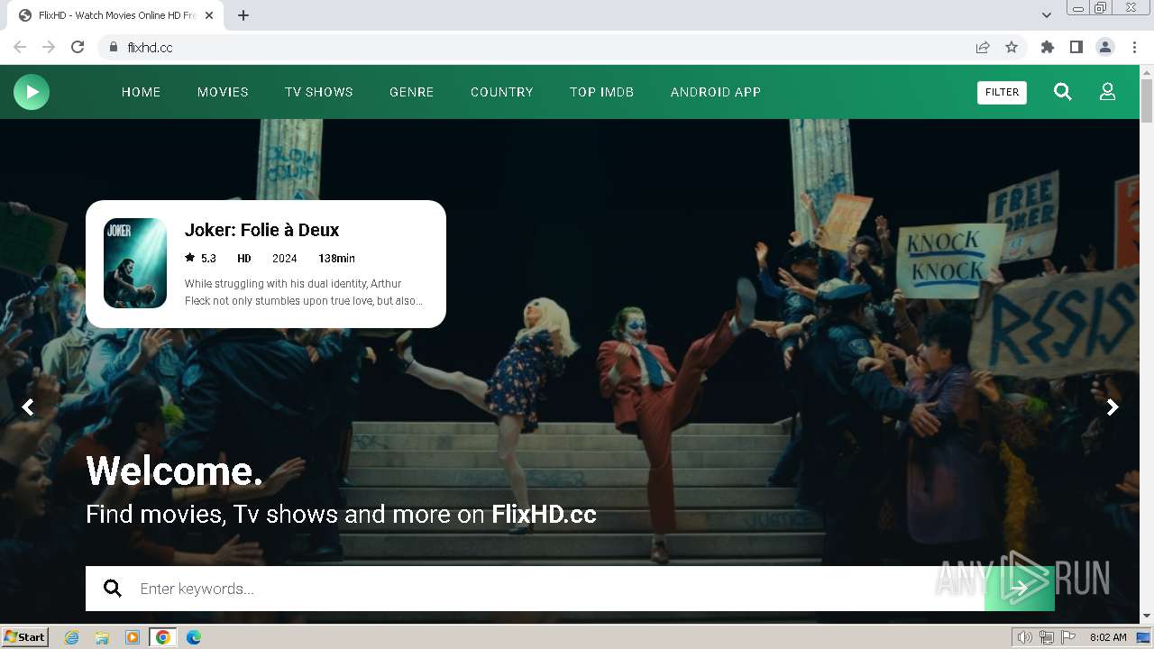Expand the tab search chevron

[1046, 15]
